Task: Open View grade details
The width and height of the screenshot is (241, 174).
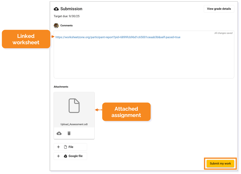Action: coord(219,9)
